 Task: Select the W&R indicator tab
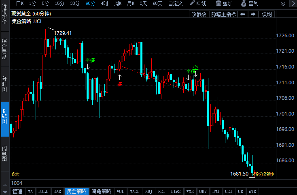click(x=190, y=191)
